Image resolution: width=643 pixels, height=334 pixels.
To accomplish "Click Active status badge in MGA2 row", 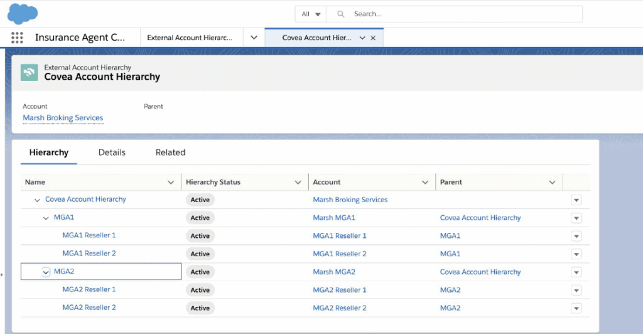I will click(200, 272).
